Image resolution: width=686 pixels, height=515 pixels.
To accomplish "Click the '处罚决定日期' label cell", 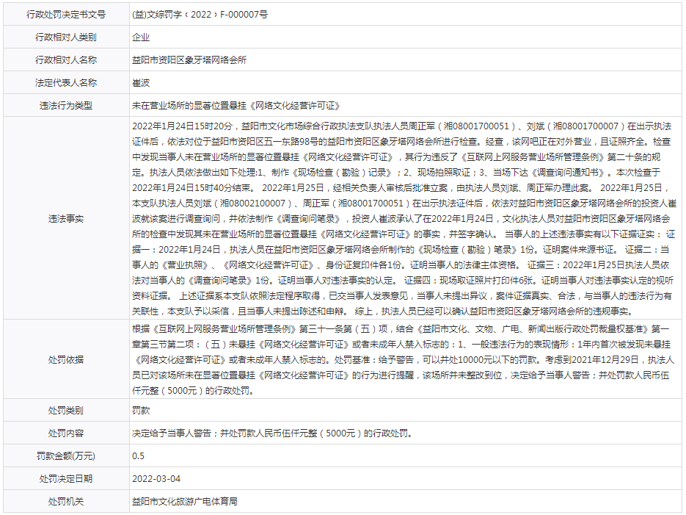I will point(66,479).
